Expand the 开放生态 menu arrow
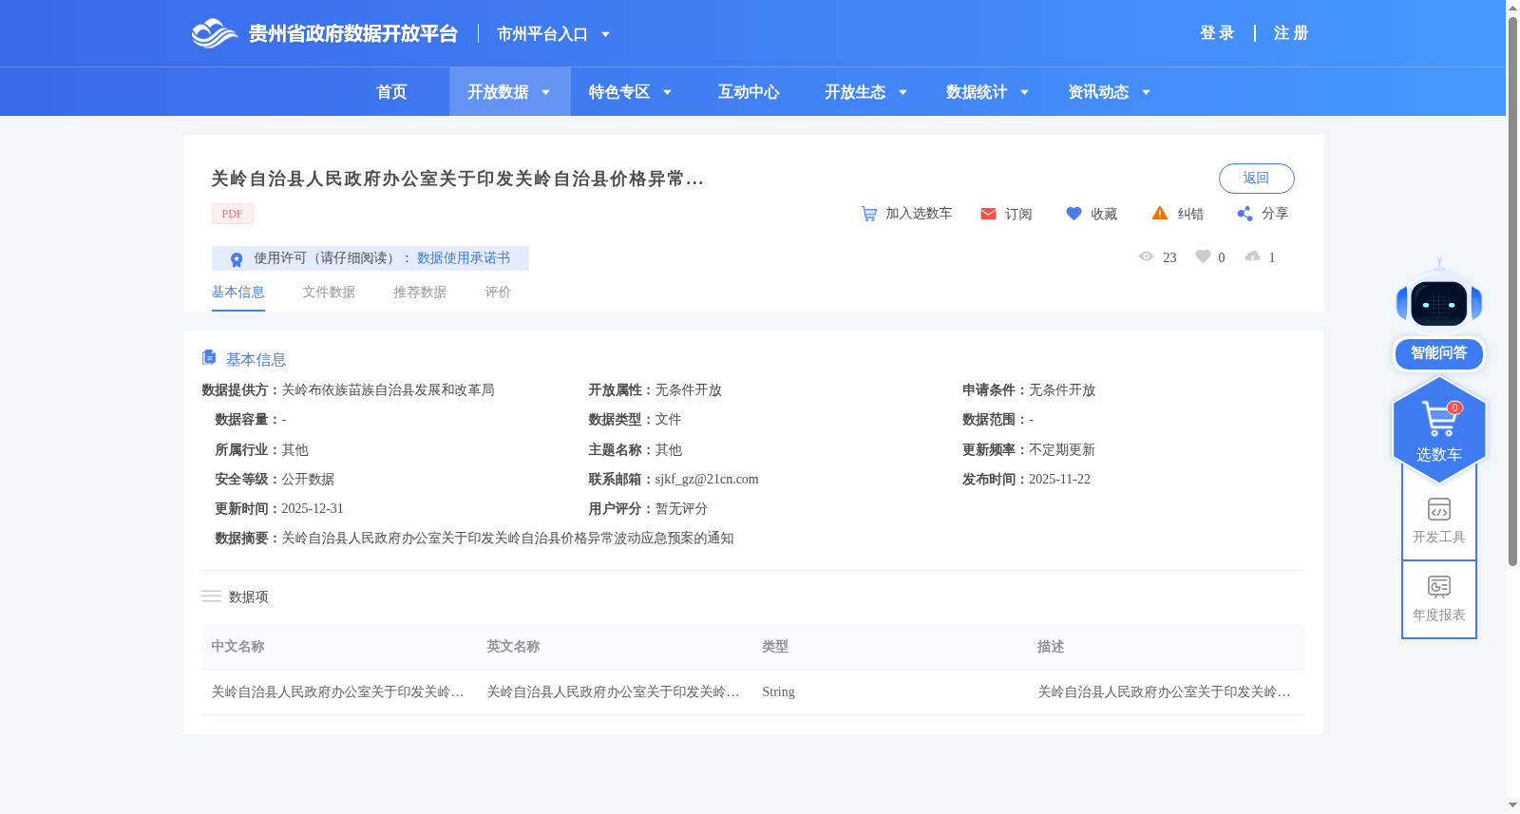 903,92
